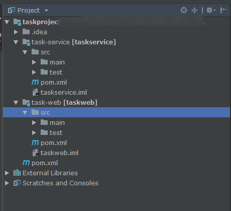
Task: Select test folder under task-service src
Action: [x=56, y=73]
